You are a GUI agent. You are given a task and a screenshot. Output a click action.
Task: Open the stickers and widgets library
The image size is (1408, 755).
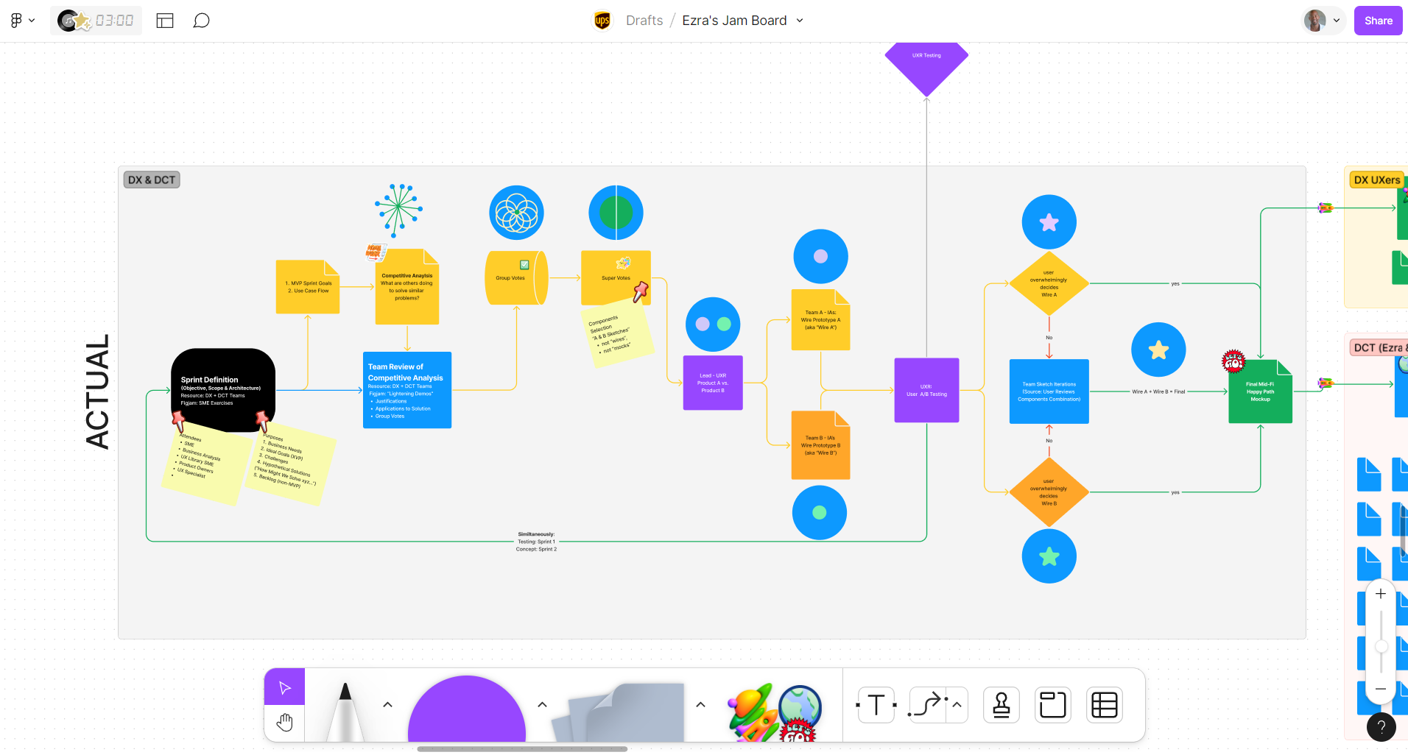coord(774,712)
